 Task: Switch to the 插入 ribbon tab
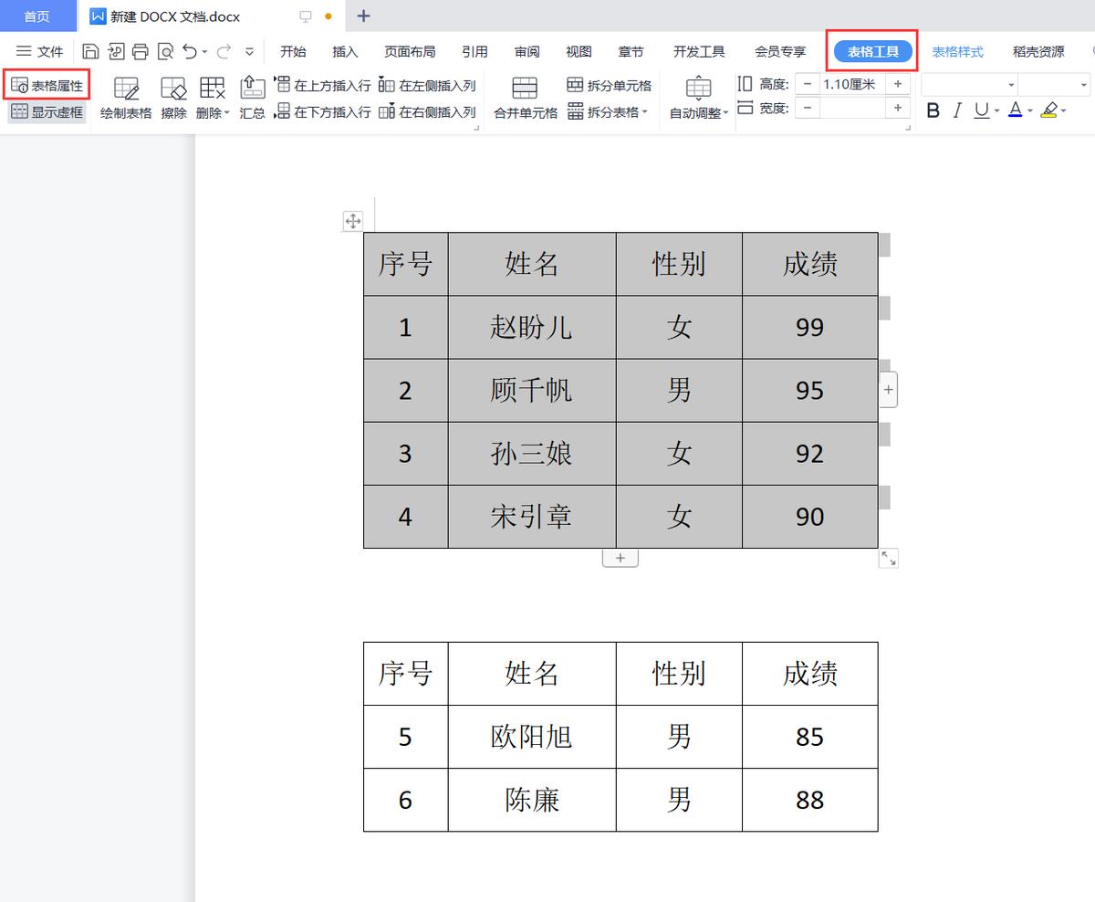coord(344,52)
